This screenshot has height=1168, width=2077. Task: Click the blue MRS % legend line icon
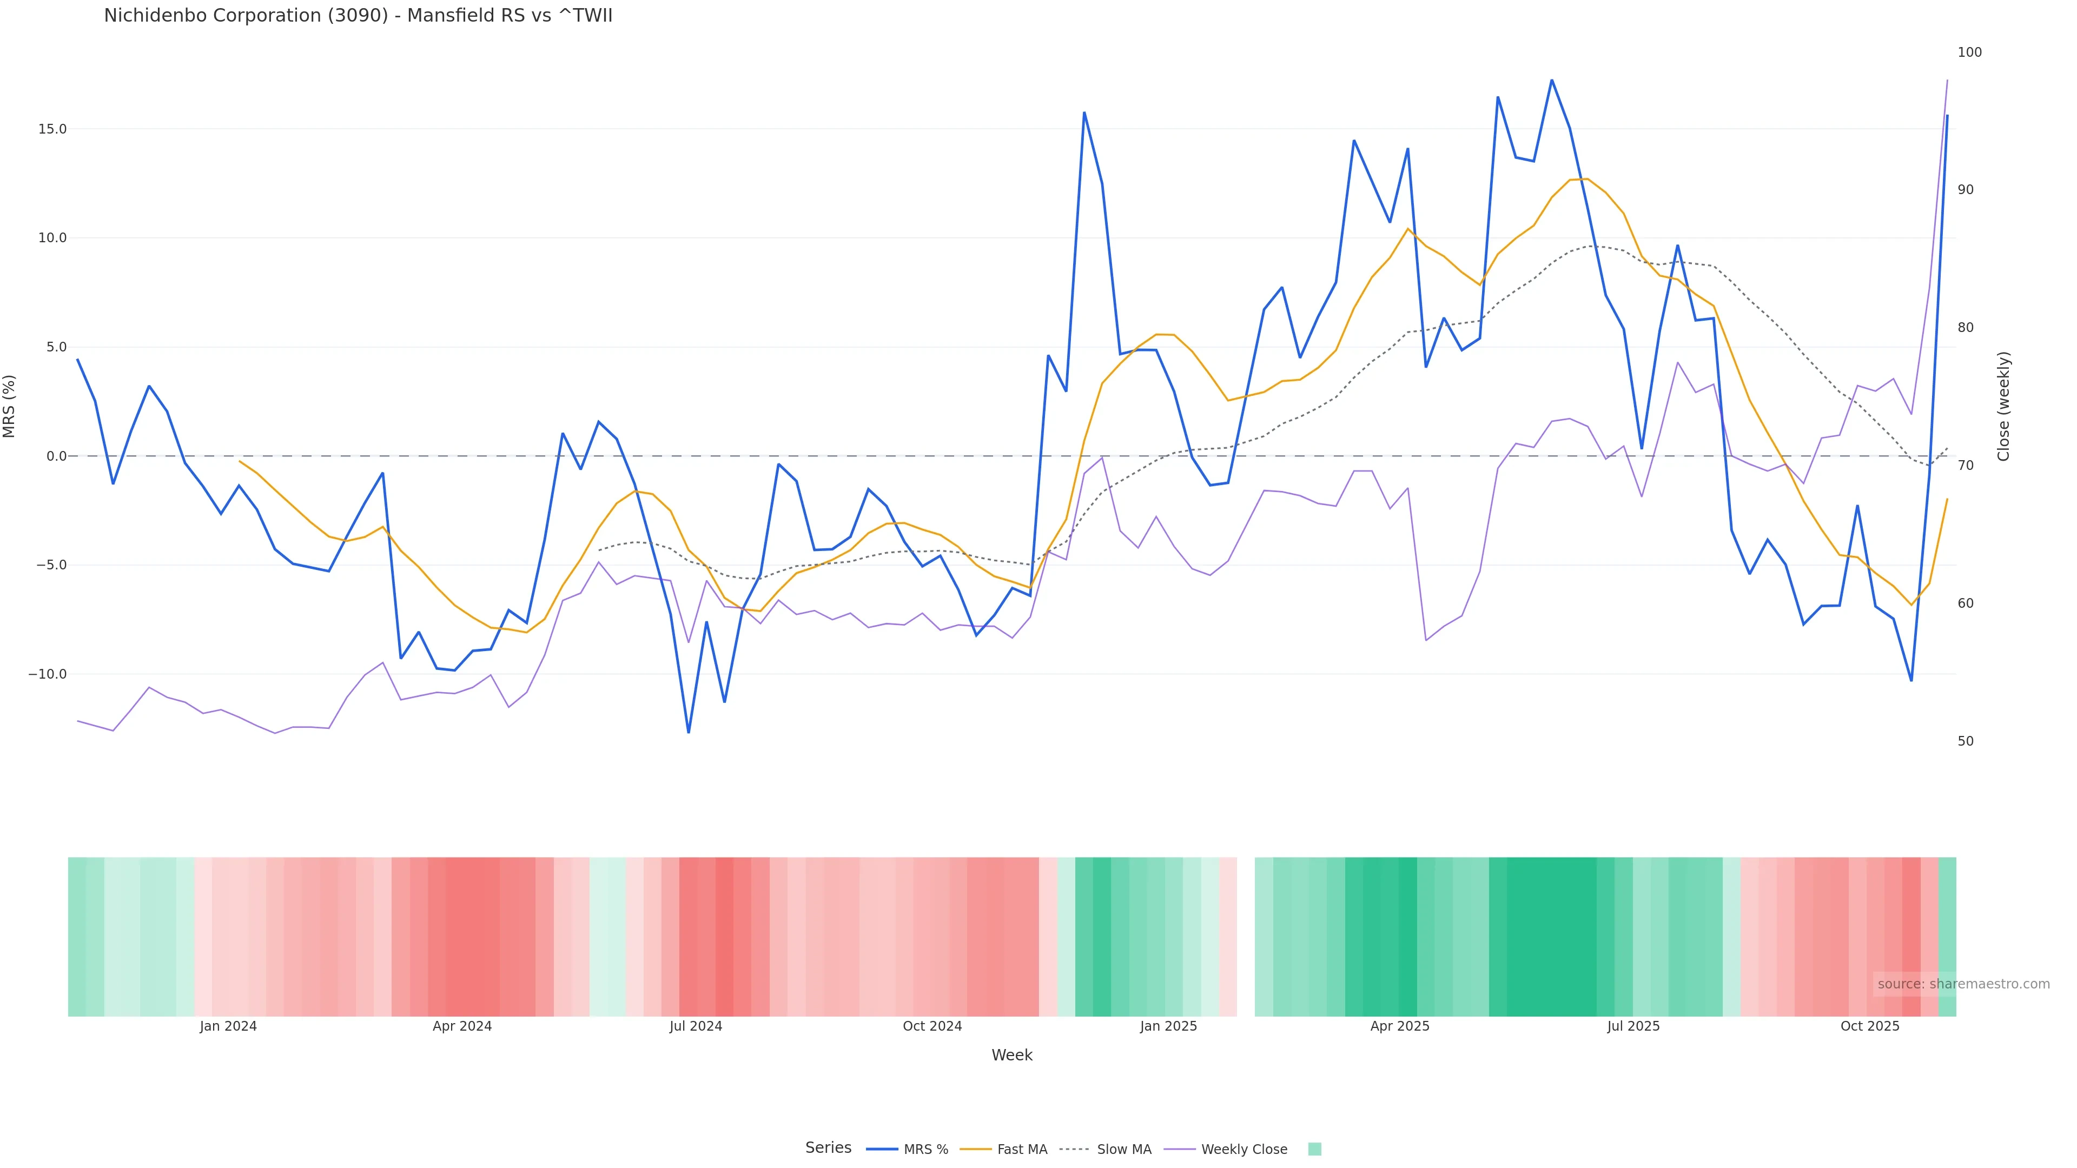pyautogui.click(x=882, y=1150)
